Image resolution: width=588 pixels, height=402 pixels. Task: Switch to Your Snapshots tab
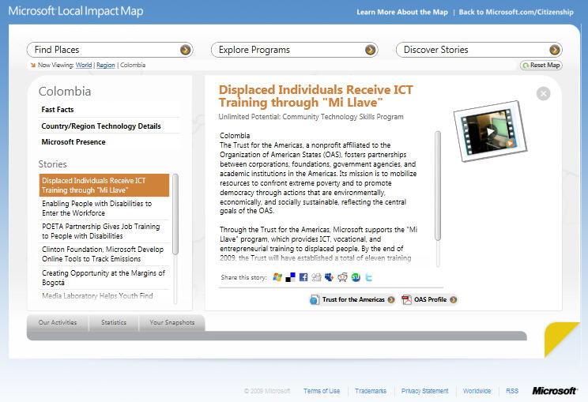coord(171,322)
